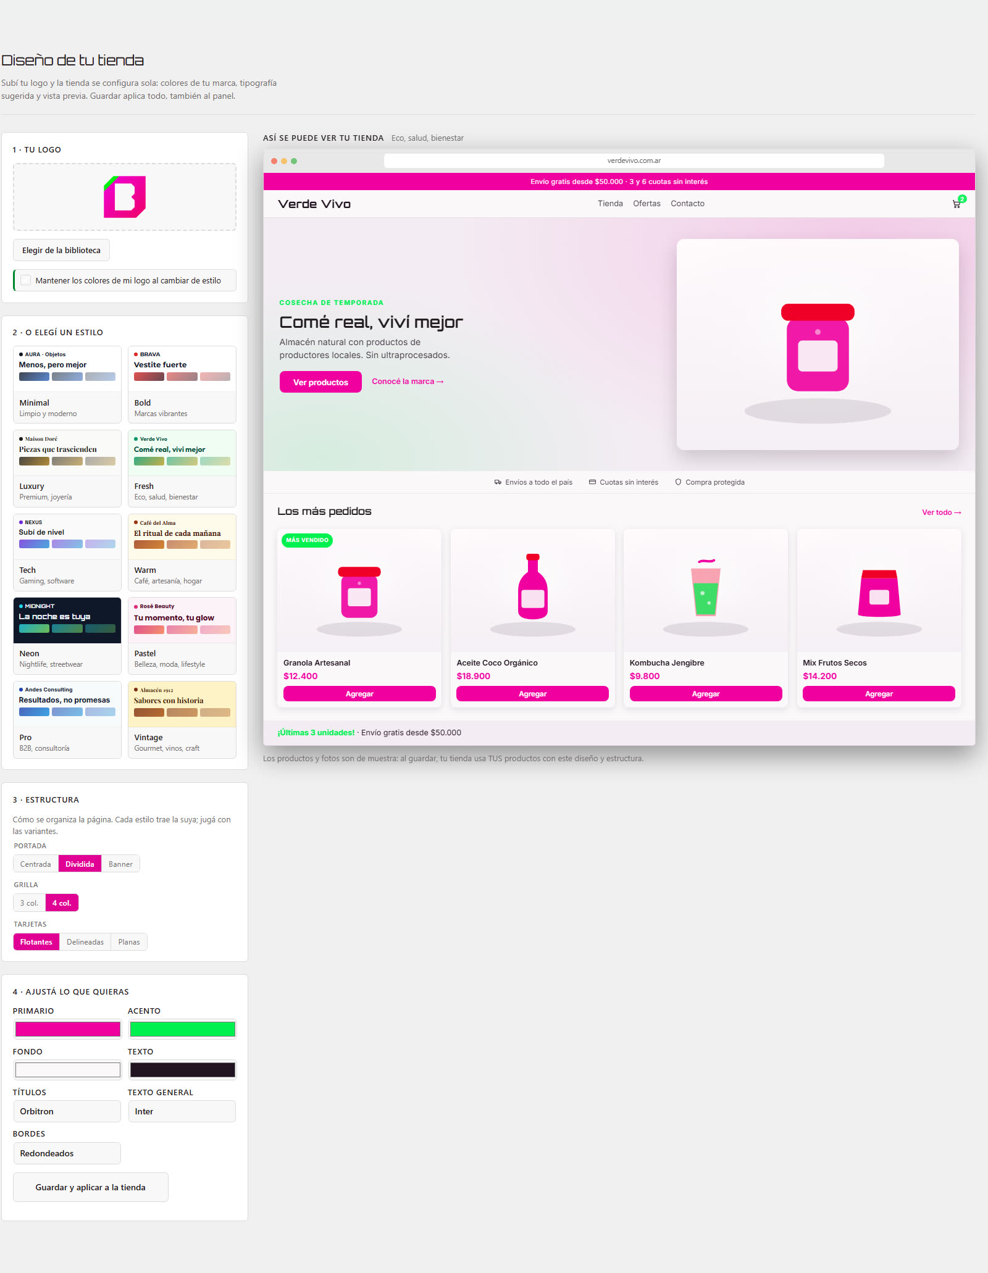The width and height of the screenshot is (988, 1273).
Task: Open the Texto general font dropdown showing Inter
Action: 182,1111
